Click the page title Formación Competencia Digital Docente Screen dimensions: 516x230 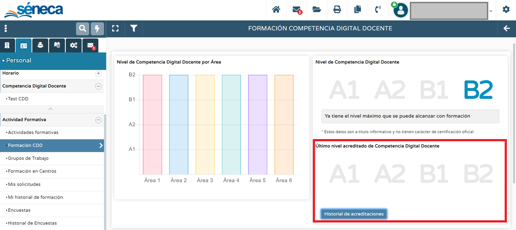(x=320, y=29)
